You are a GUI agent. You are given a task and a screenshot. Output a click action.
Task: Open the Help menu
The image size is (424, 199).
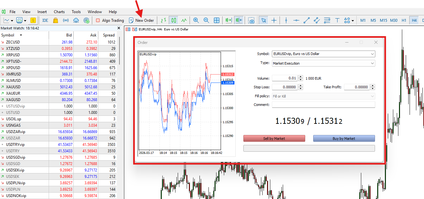click(113, 12)
